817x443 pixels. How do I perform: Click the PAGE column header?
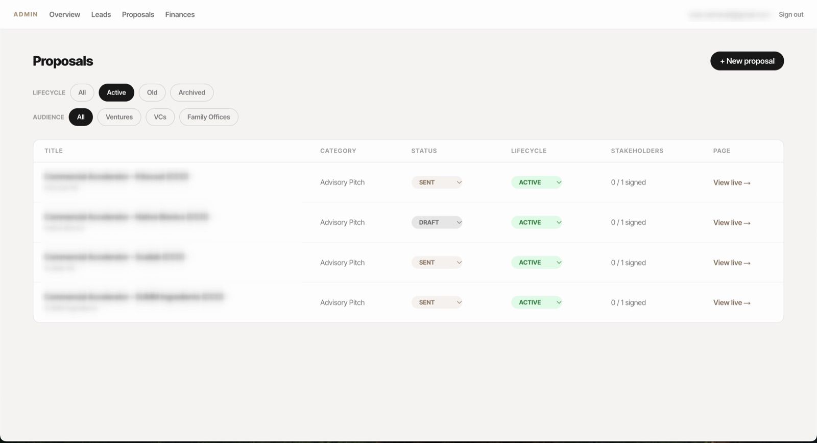click(x=722, y=151)
